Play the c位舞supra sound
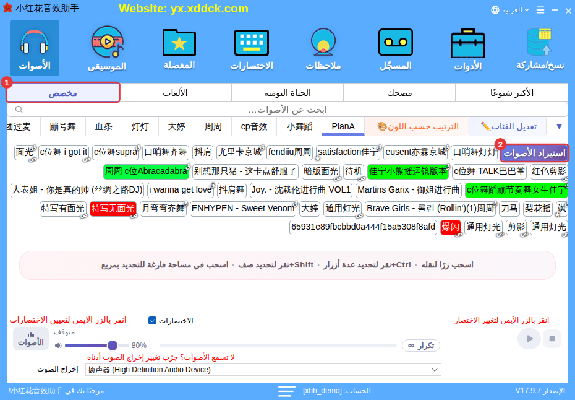Image resolution: width=575 pixels, height=400 pixels. click(116, 152)
